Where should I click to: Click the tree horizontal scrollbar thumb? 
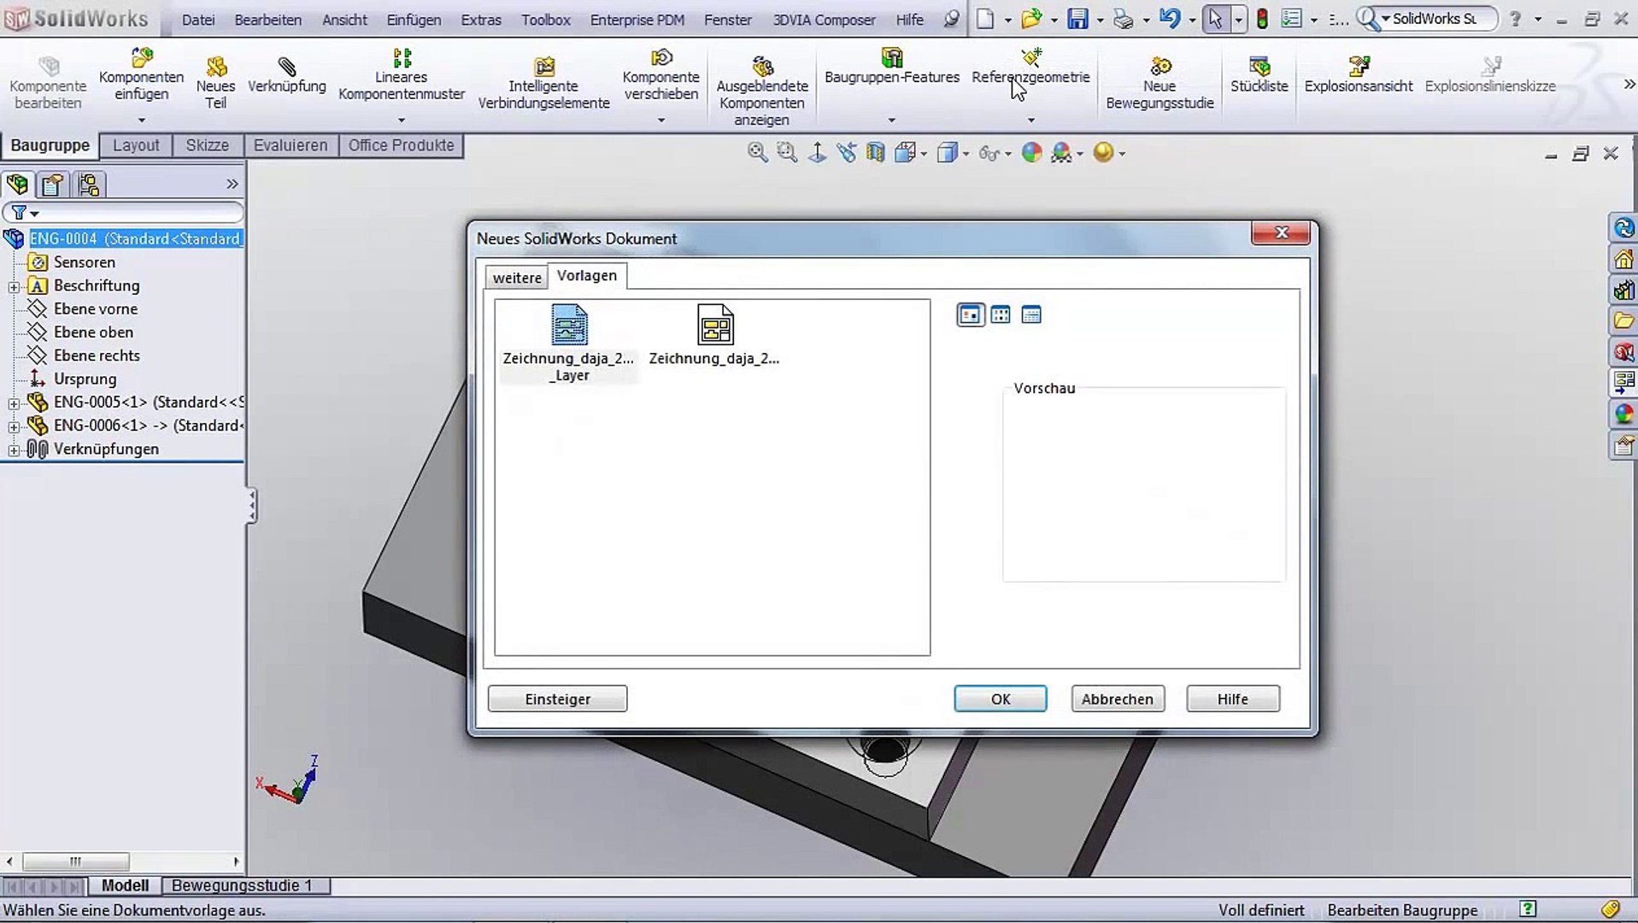tap(76, 861)
